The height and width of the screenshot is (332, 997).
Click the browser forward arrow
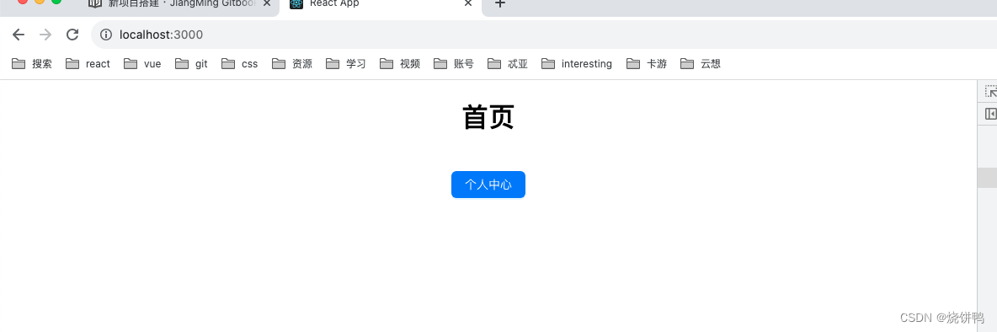click(x=45, y=35)
